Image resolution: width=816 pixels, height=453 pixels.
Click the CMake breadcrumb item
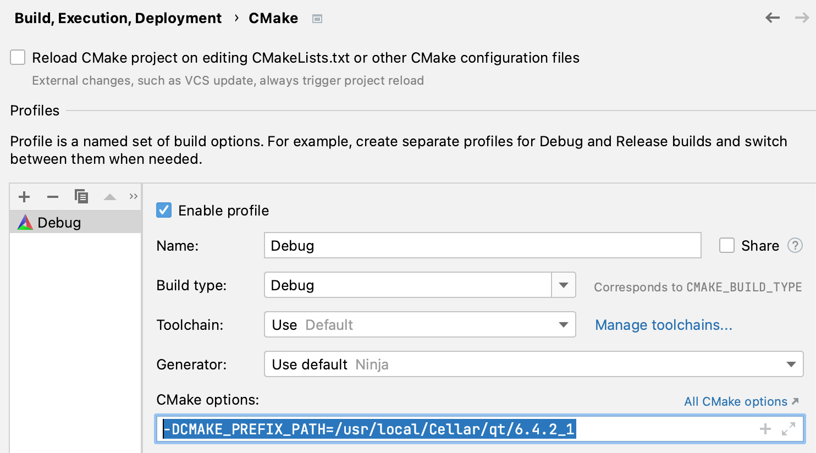point(273,18)
